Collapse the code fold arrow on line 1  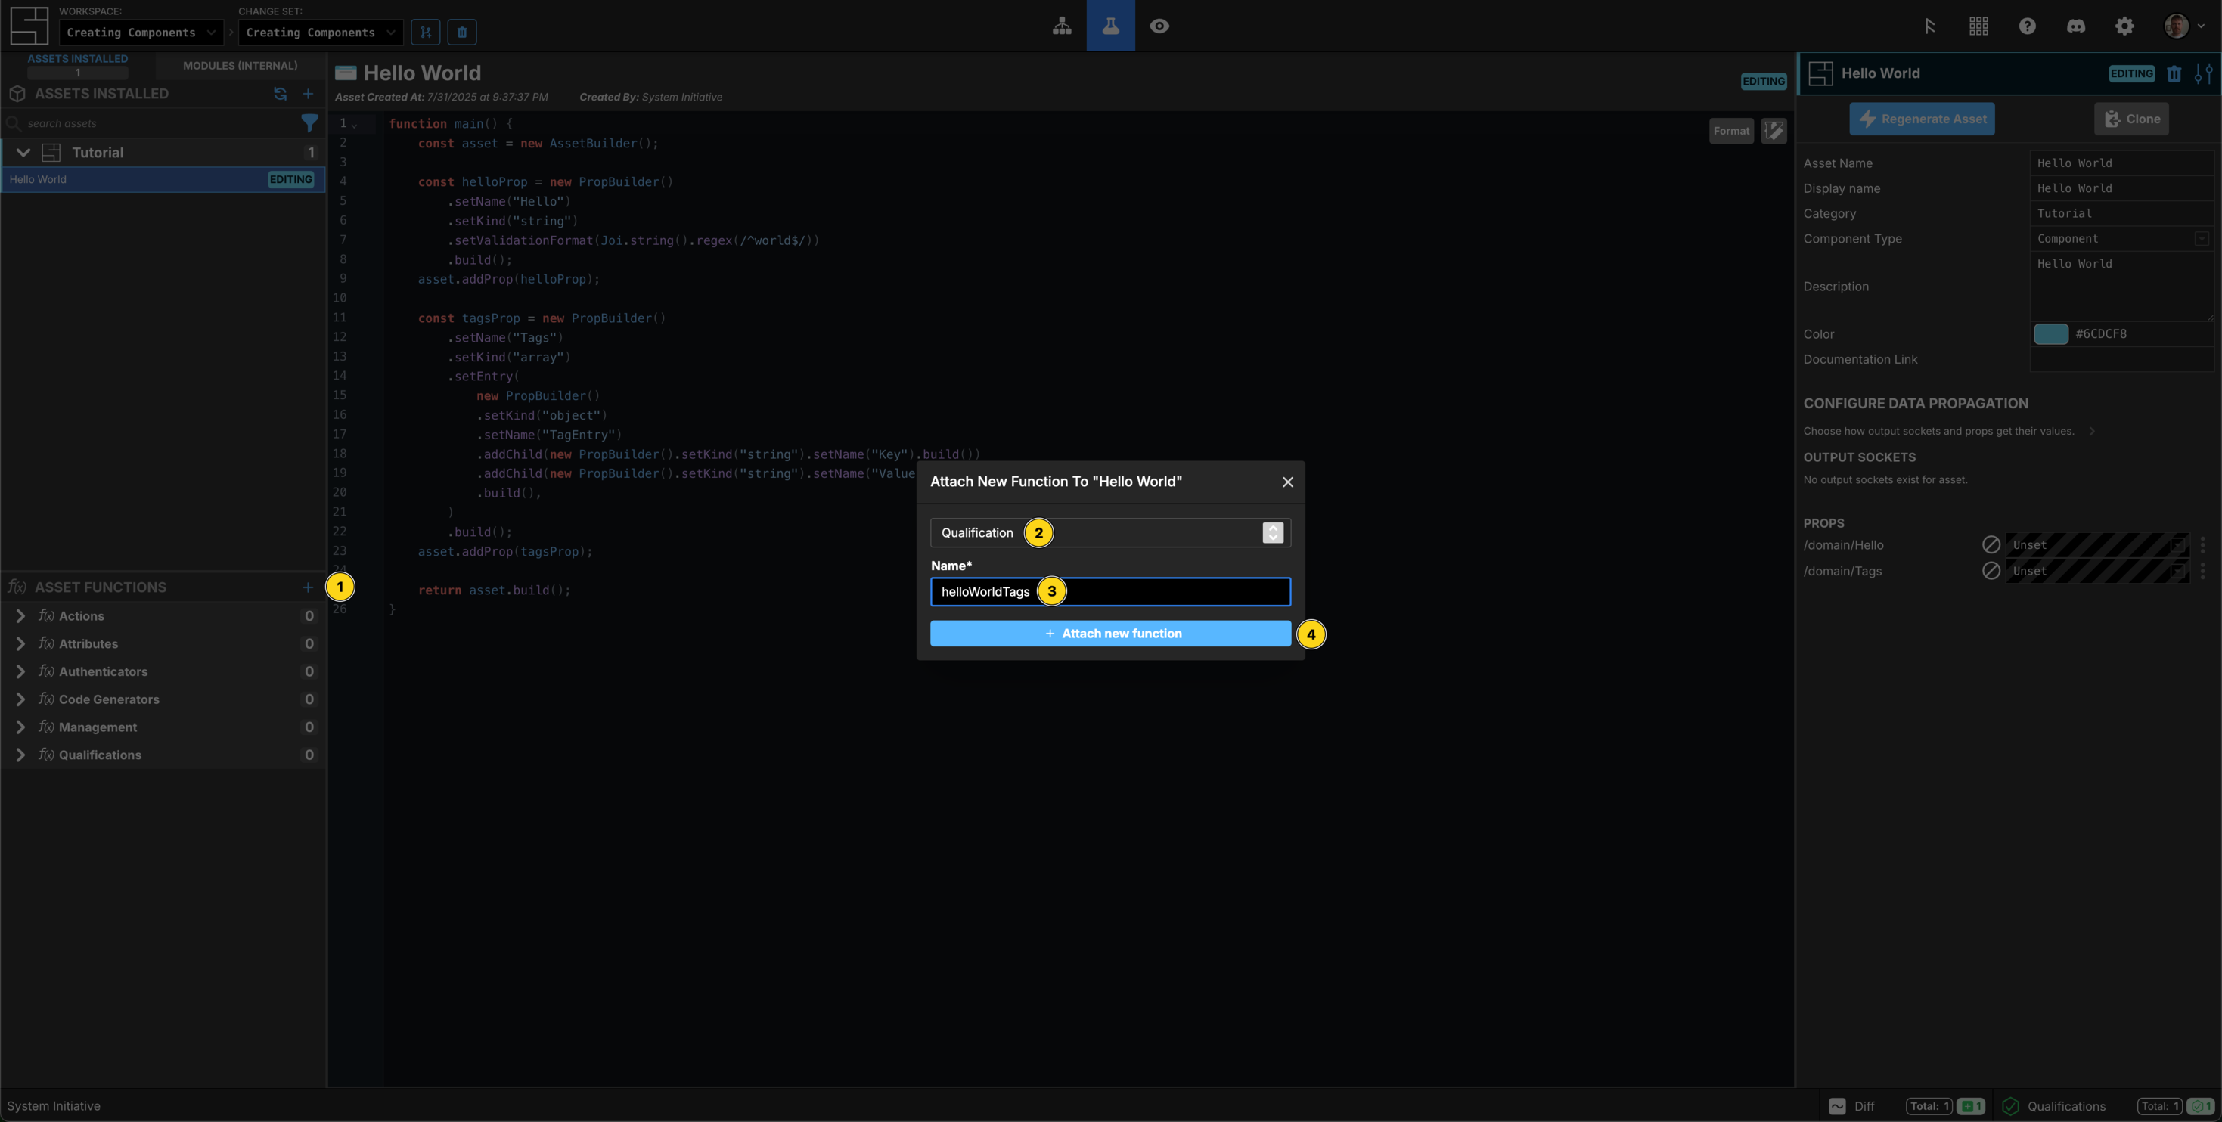click(354, 125)
